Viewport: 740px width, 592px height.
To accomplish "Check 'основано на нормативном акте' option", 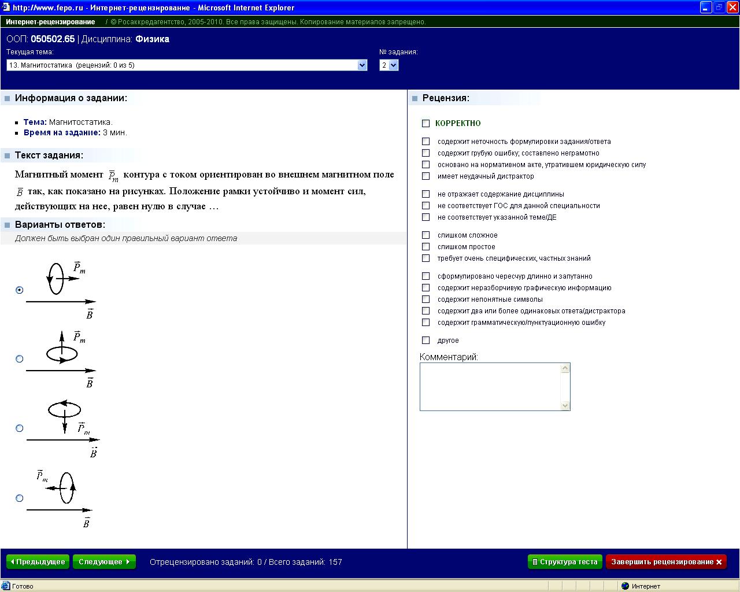I will coord(426,164).
